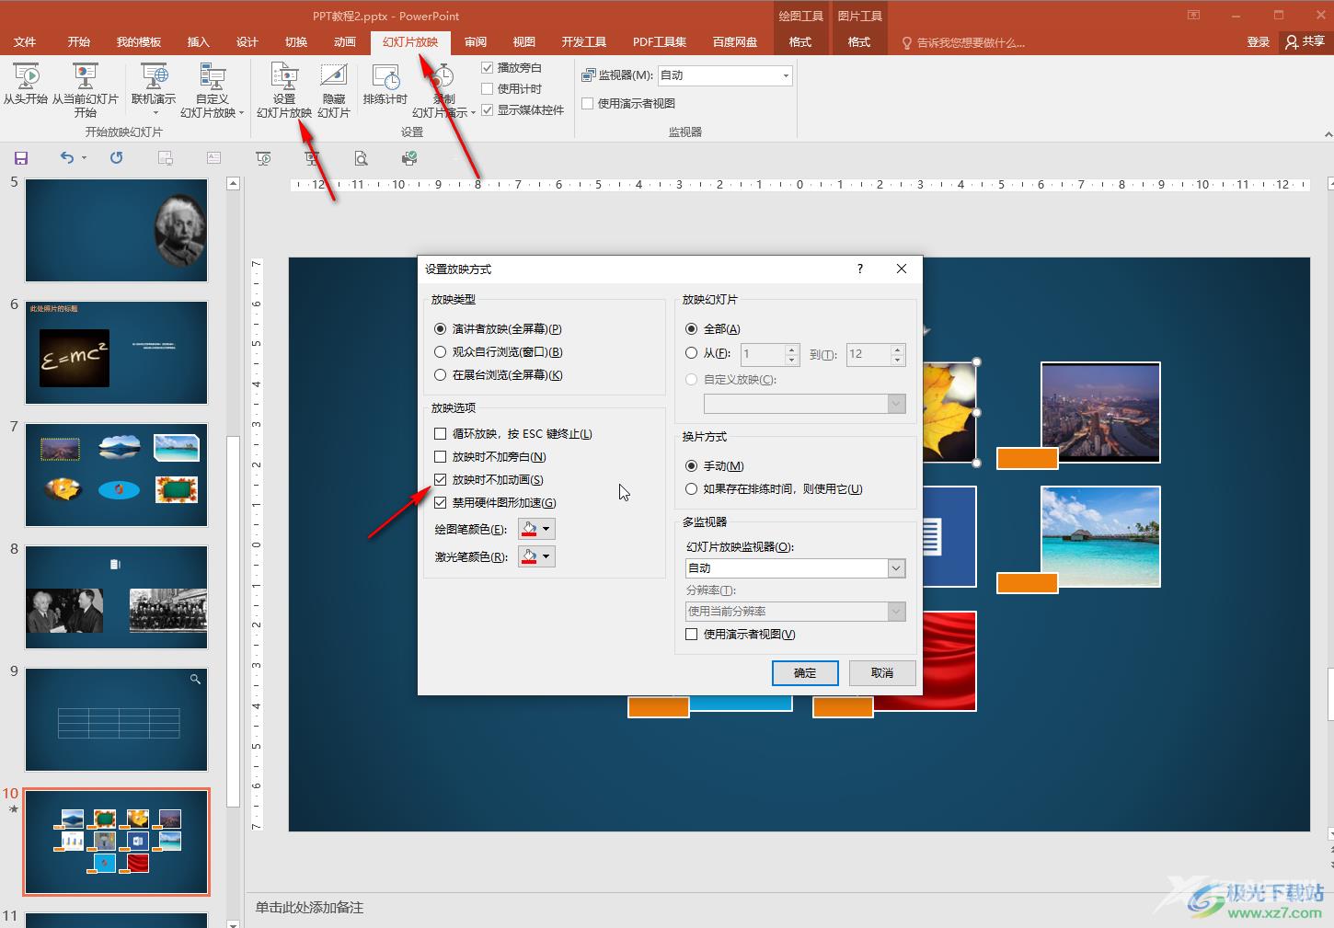Check dialog's 使用演示者视图(V) checkbox
Image resolution: width=1334 pixels, height=928 pixels.
(691, 634)
